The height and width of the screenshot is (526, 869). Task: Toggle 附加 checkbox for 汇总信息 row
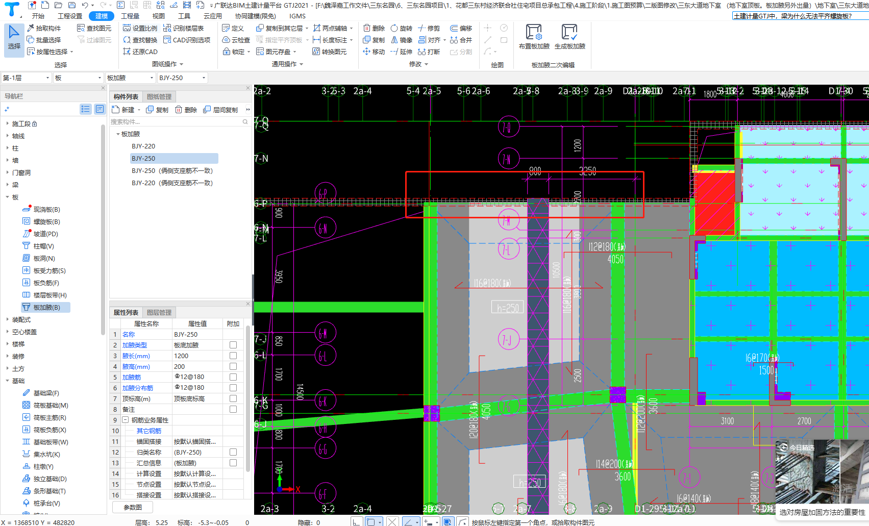(x=233, y=463)
